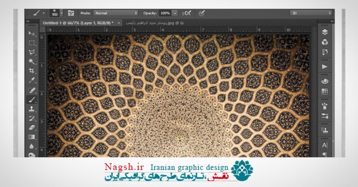Open the Brush Presets panel icon
358x187 pixels.
coord(325,116)
